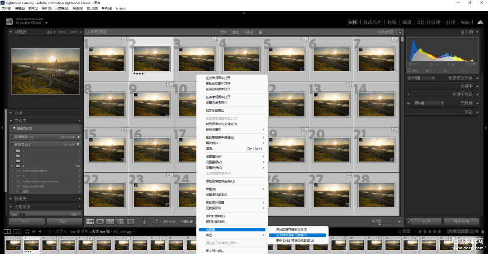Open Creative Cloud identity plate dropdown arrow
Viewport: 488px width, 254px height.
(x=47, y=23)
